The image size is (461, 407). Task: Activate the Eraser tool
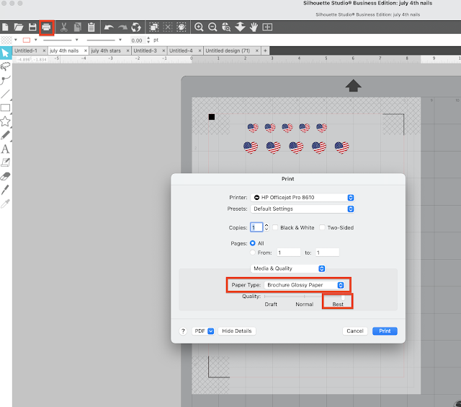coord(5,176)
